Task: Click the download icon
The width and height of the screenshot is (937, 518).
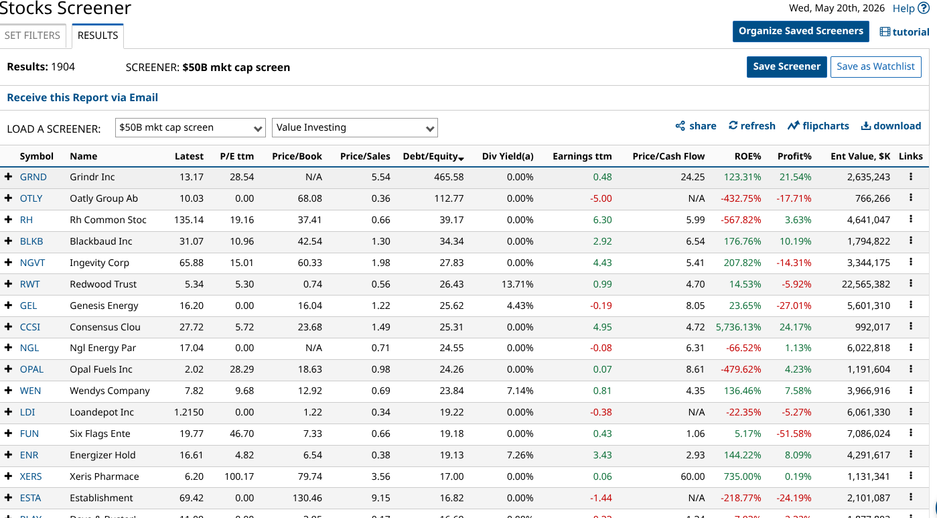Action: [865, 126]
